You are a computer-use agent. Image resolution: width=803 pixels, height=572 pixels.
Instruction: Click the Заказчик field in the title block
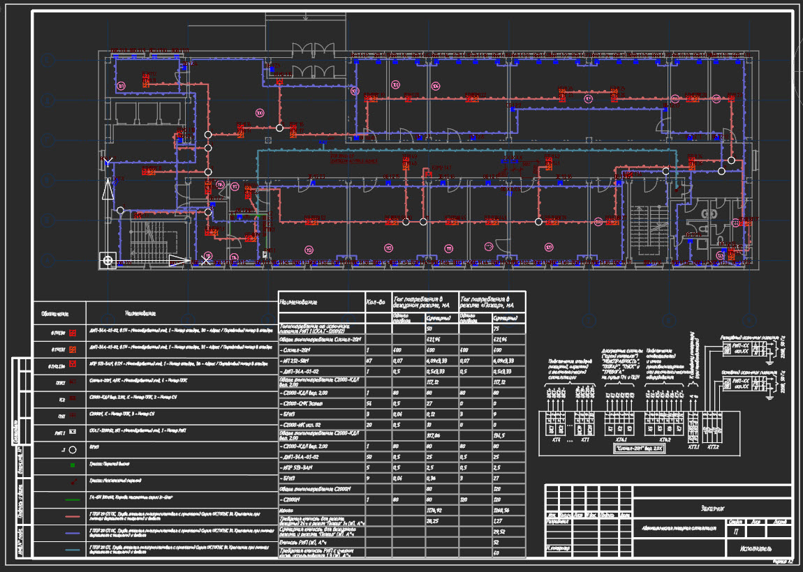click(x=712, y=509)
